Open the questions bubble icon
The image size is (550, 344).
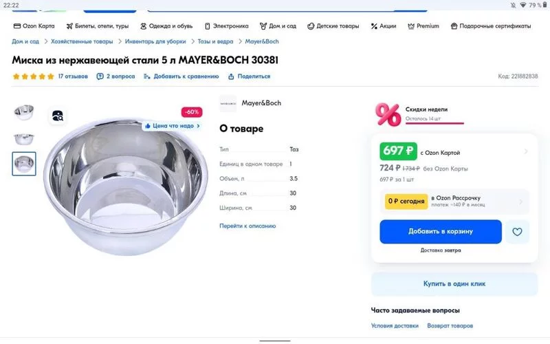(100, 76)
